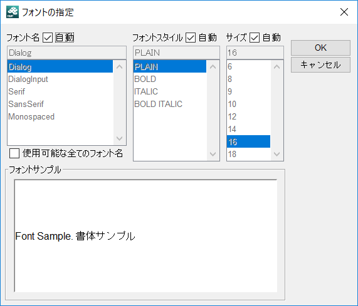The image size is (358, 306).
Task: Select DialogInput in the font list
Action: pos(60,79)
